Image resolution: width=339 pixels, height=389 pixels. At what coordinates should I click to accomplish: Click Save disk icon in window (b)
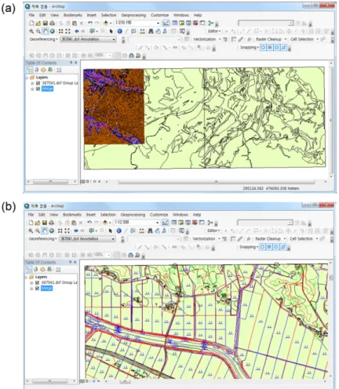45,223
